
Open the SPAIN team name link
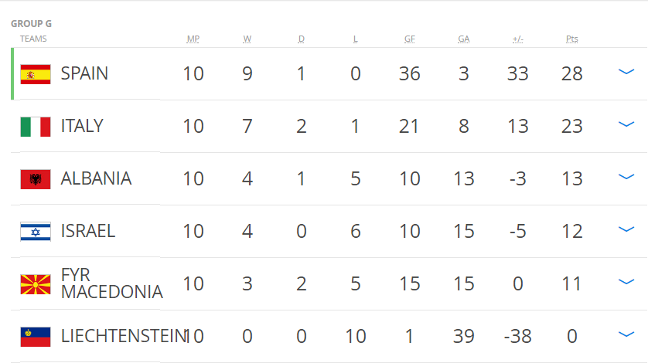tap(84, 73)
